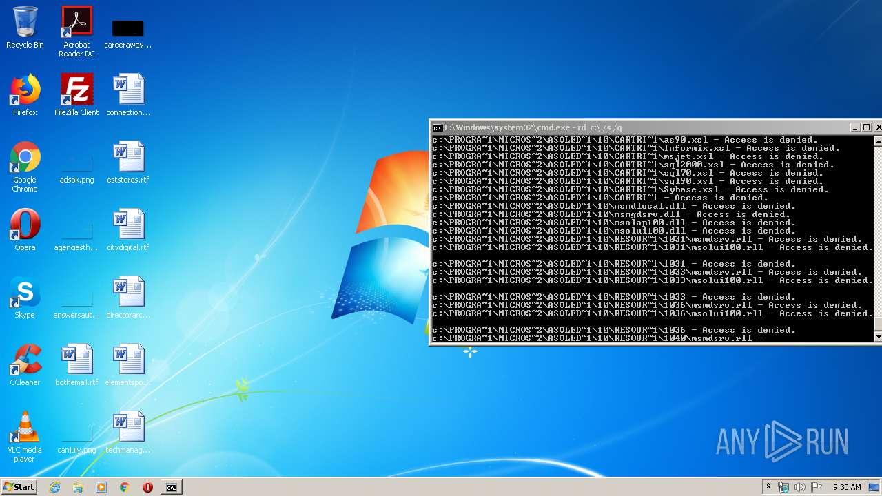Open Windows Explorer from the taskbar

pyautogui.click(x=78, y=487)
